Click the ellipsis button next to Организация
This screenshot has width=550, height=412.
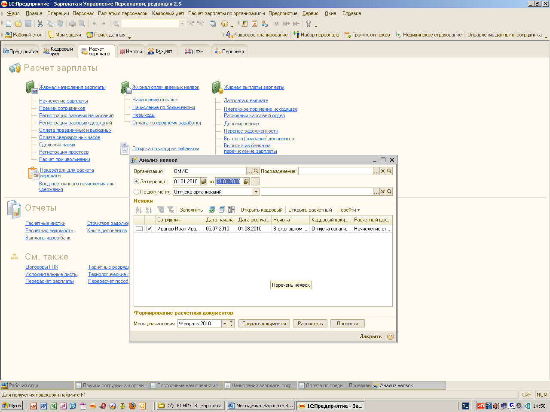click(250, 171)
